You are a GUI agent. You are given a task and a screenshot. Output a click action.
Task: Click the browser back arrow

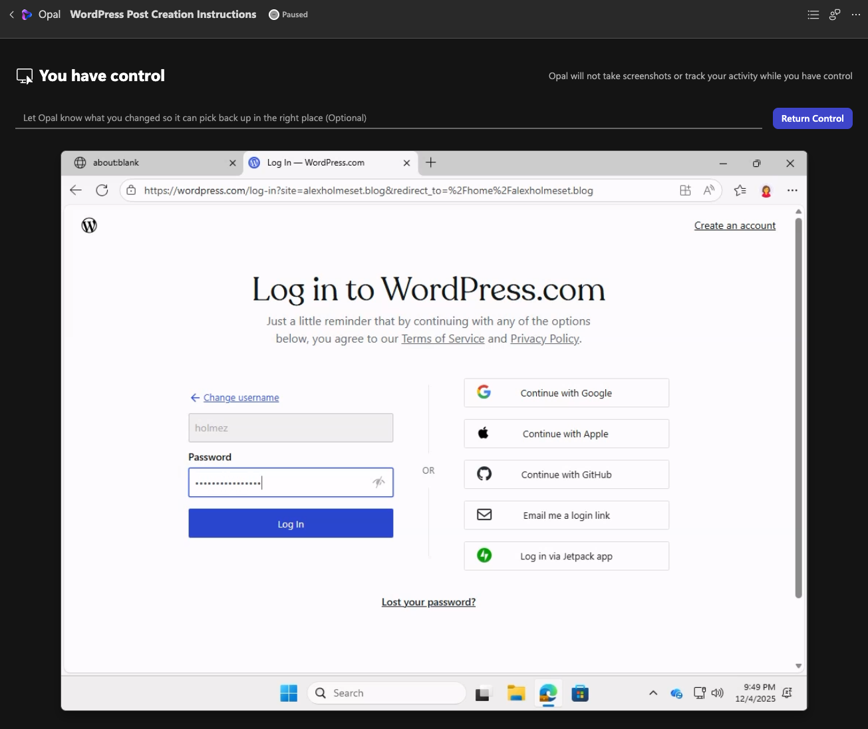[76, 190]
